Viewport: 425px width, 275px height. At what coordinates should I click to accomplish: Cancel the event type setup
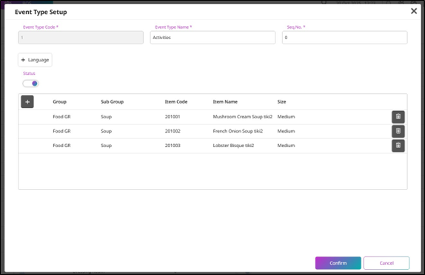(x=386, y=263)
